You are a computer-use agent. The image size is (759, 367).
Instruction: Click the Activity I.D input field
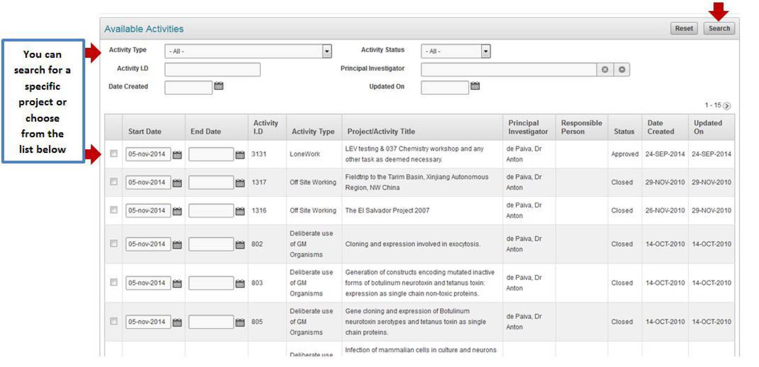point(212,70)
